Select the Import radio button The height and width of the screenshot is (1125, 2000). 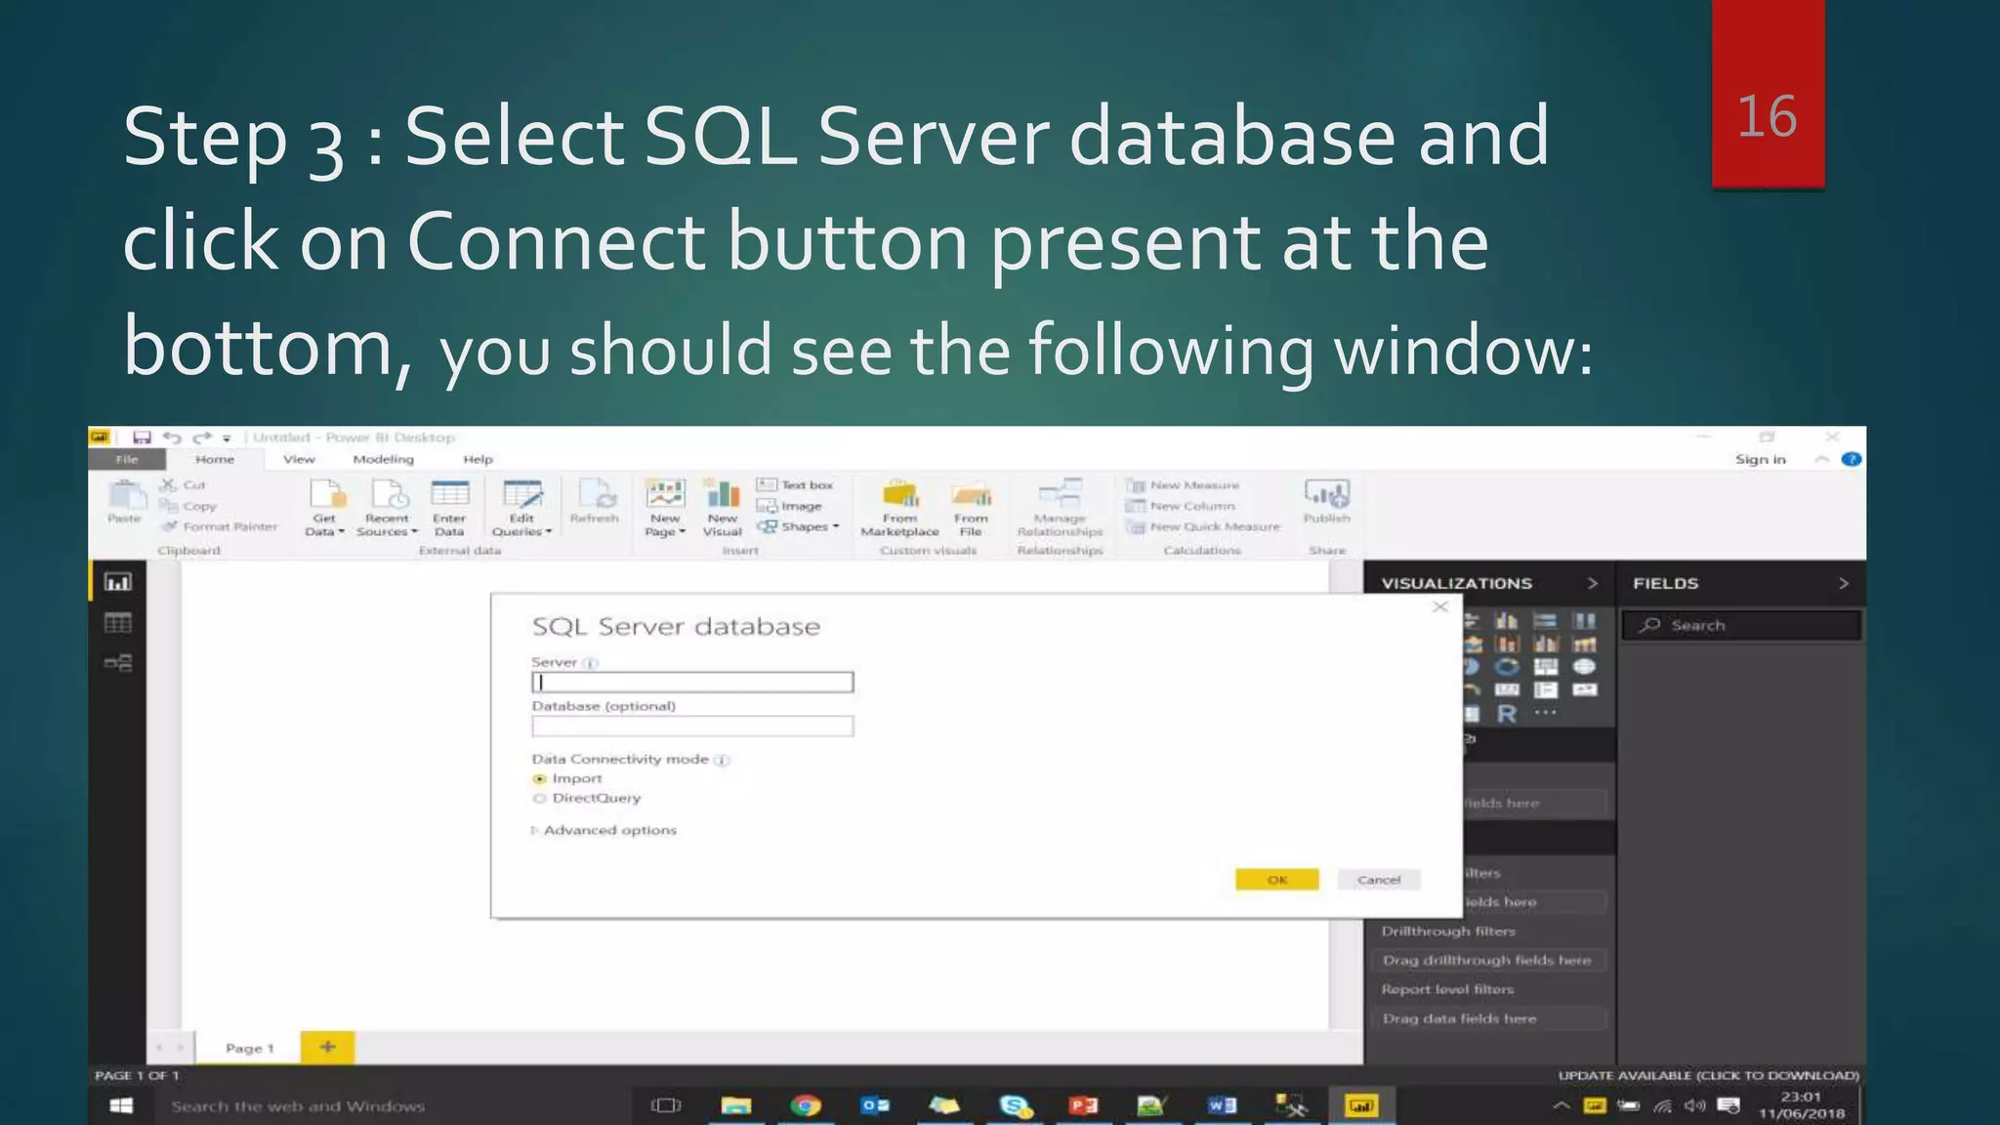[539, 778]
